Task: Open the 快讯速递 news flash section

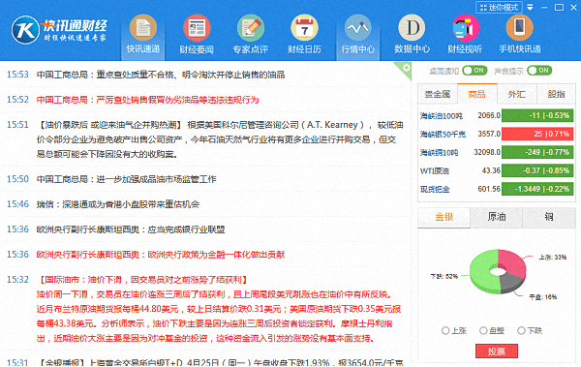Action: coord(142,36)
